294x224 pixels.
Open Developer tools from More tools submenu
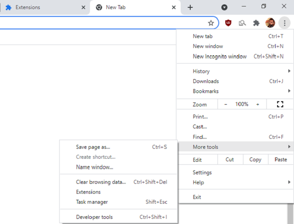(94, 217)
